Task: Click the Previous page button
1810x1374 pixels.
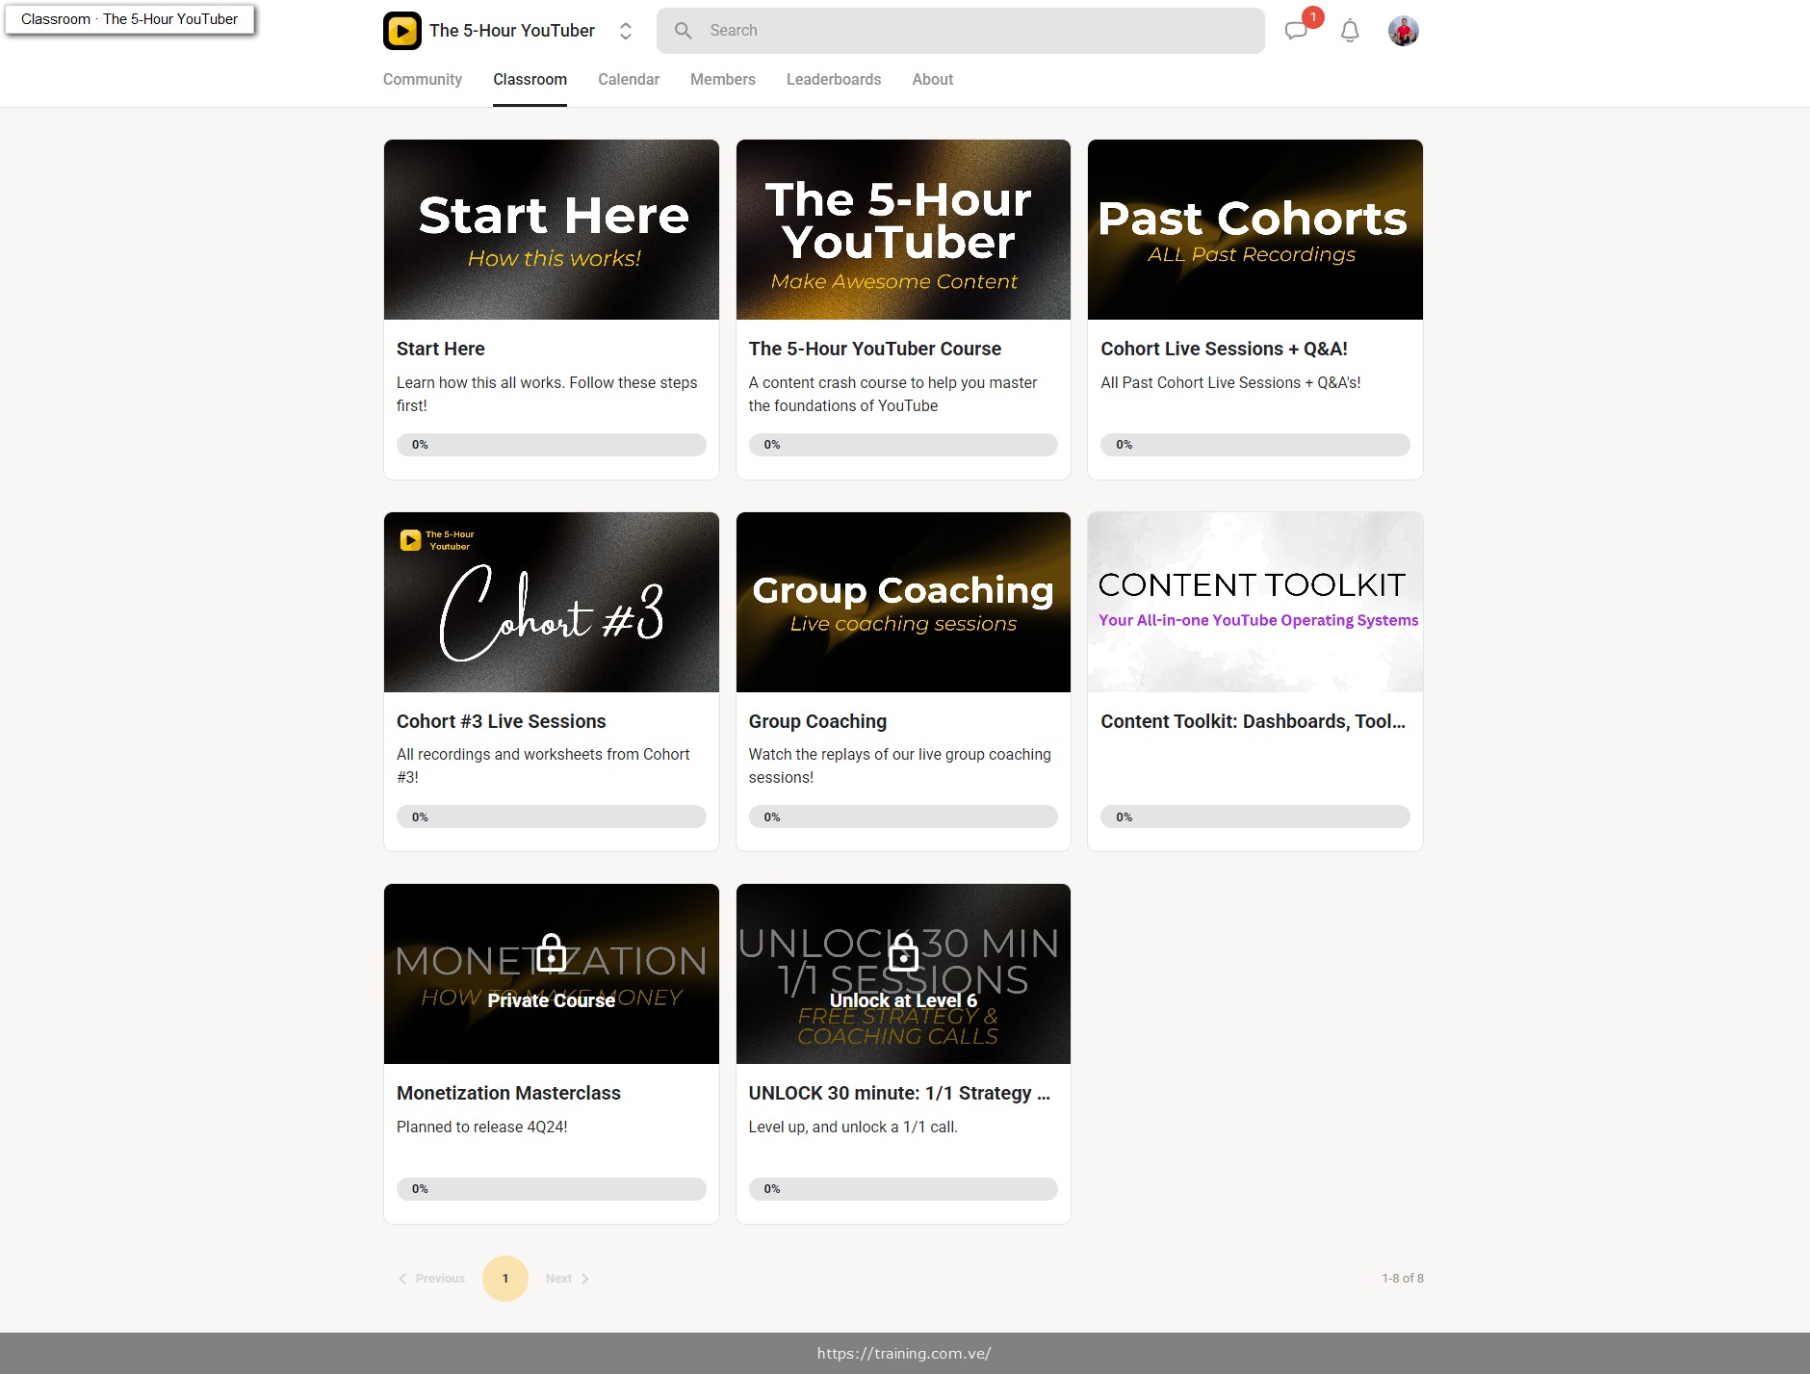Action: click(x=431, y=1279)
